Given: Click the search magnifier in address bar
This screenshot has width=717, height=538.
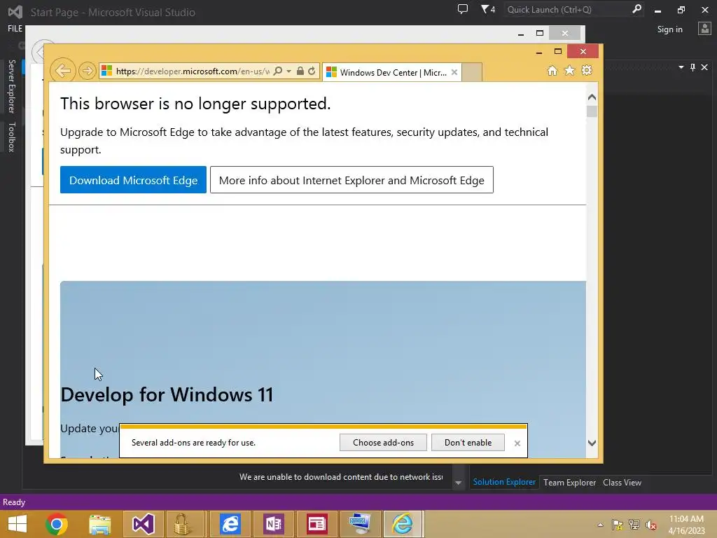Looking at the screenshot, I should [x=277, y=71].
